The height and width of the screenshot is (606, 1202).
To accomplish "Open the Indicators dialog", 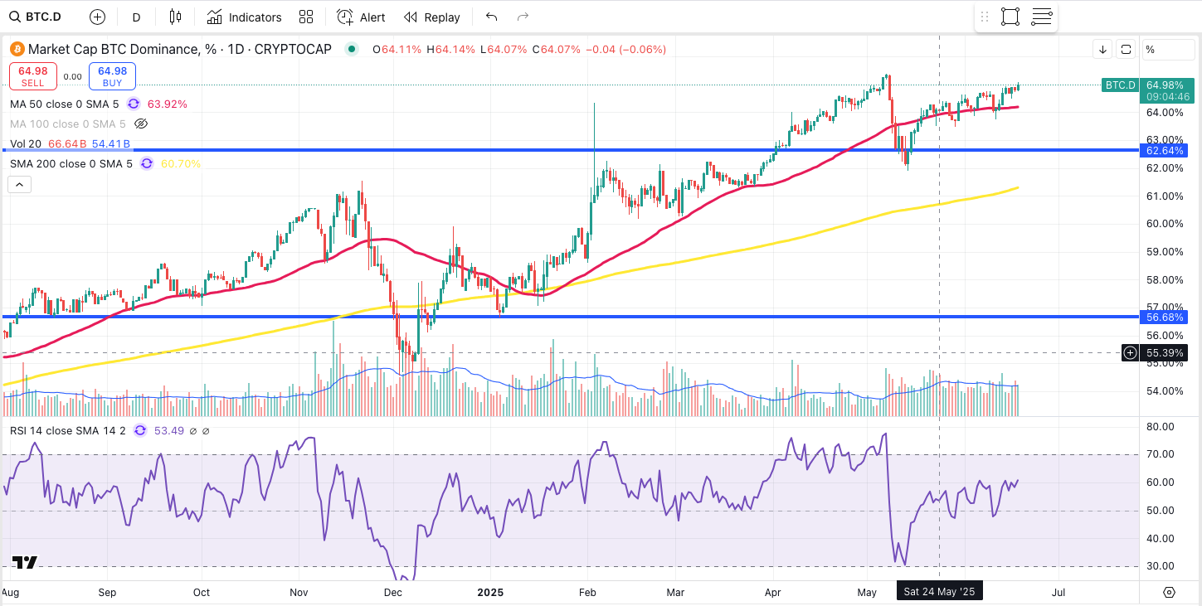I will (244, 17).
